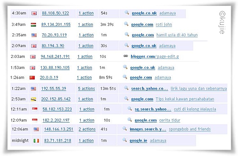Click the Brunei flag beside 202.152.85.142
The height and width of the screenshot is (156, 238).
(x=33, y=99)
